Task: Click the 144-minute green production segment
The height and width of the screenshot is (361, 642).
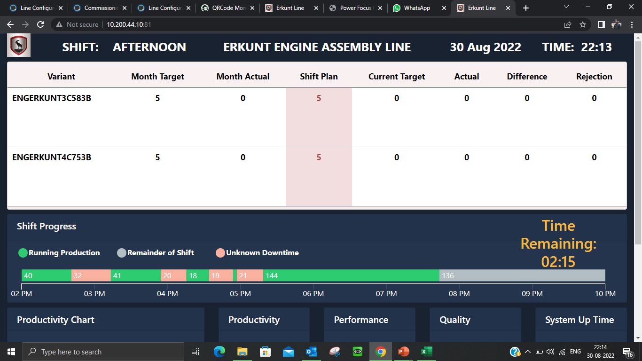Action: coord(351,275)
